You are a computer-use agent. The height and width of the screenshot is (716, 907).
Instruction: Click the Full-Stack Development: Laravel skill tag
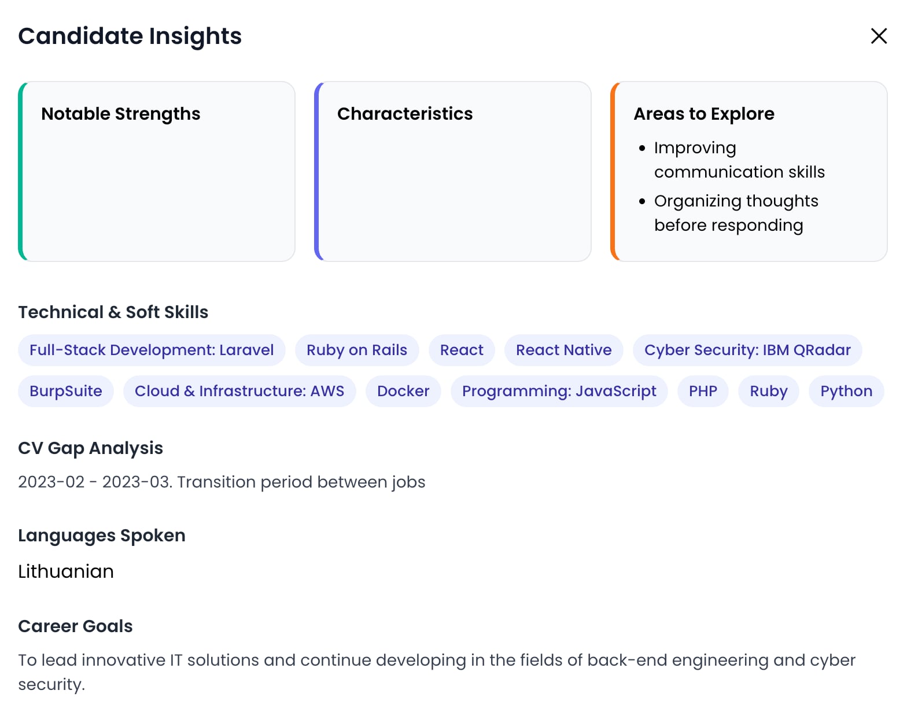coord(152,350)
